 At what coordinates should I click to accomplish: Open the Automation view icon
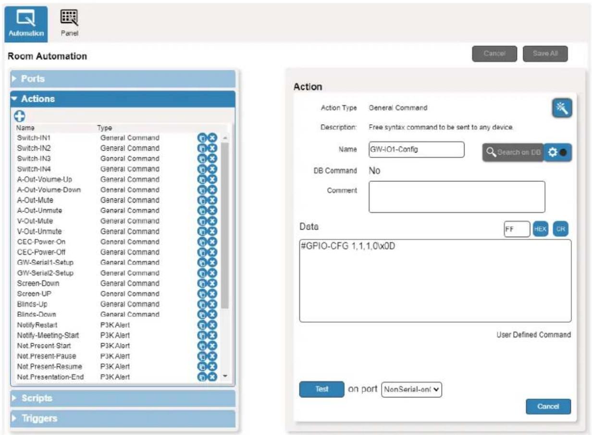[x=26, y=24]
